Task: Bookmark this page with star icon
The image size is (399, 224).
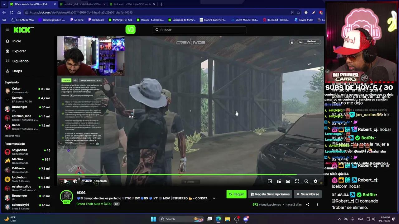Action: tap(298, 12)
